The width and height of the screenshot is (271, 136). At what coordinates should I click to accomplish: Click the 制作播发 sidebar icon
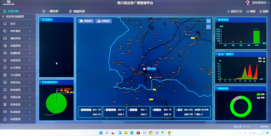[5, 31]
